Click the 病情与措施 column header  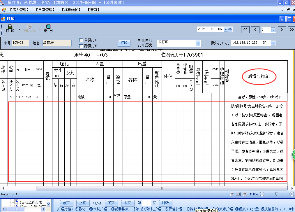click(x=259, y=76)
